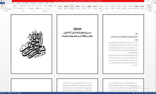Click the Show/Hide paragraph marks icon
156x94 pixels.
pos(56,6)
